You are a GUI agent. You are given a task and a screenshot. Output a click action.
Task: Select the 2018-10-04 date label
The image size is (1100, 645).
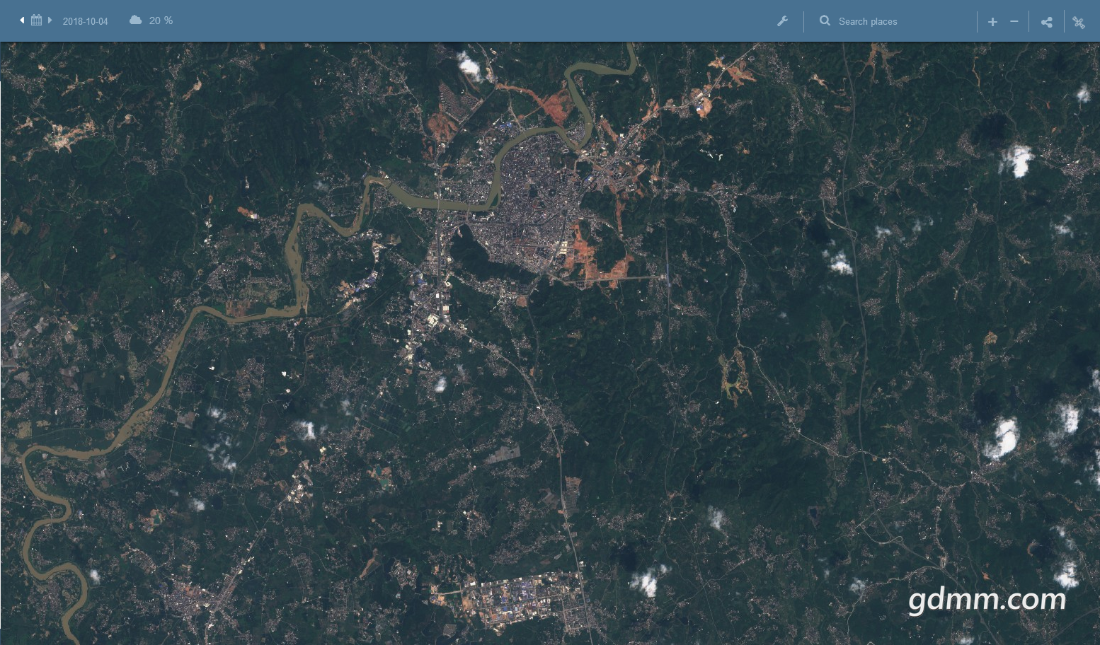pyautogui.click(x=86, y=21)
